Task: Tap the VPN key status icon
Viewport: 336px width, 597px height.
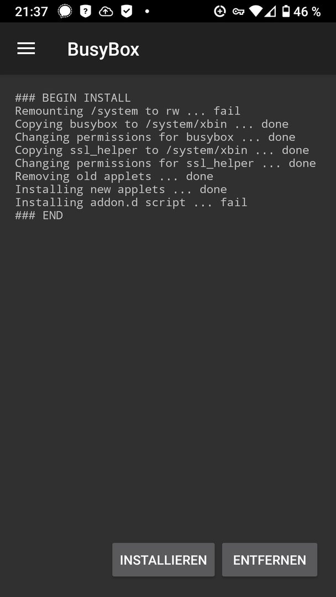Action: [x=239, y=12]
